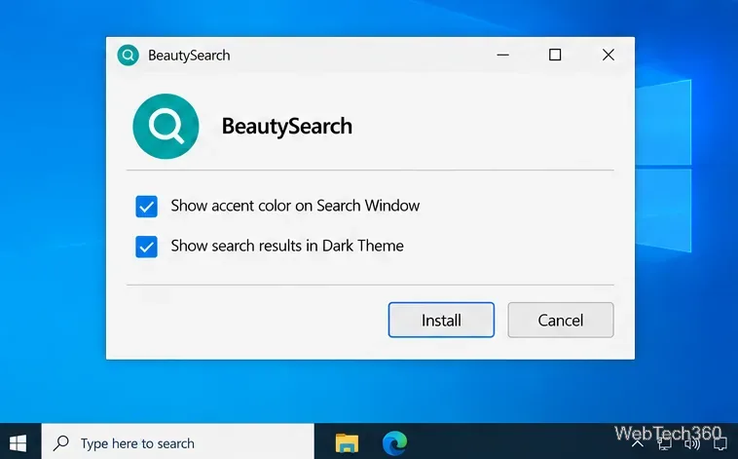Uncheck Show search results in Dark Theme

pyautogui.click(x=146, y=247)
